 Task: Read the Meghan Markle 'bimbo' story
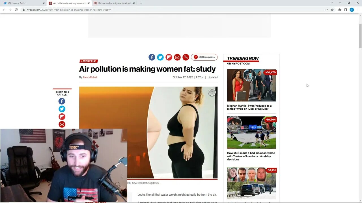click(x=249, y=107)
